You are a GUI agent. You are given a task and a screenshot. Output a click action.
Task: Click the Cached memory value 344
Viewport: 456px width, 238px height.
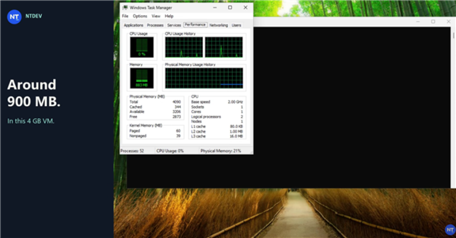(x=178, y=107)
